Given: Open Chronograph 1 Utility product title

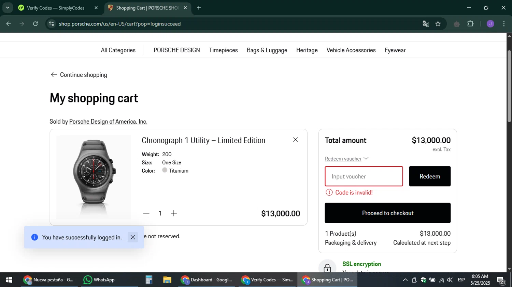Looking at the screenshot, I should 203,140.
